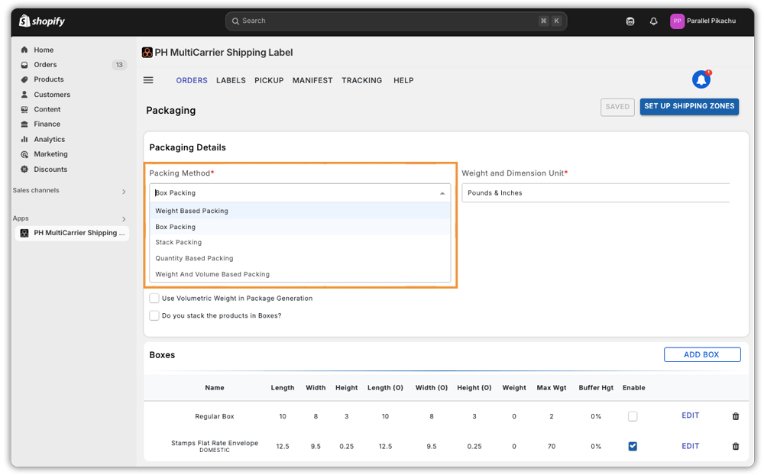Open the Weight and Dimension Unit dropdown
The width and height of the screenshot is (764, 475).
pos(595,193)
